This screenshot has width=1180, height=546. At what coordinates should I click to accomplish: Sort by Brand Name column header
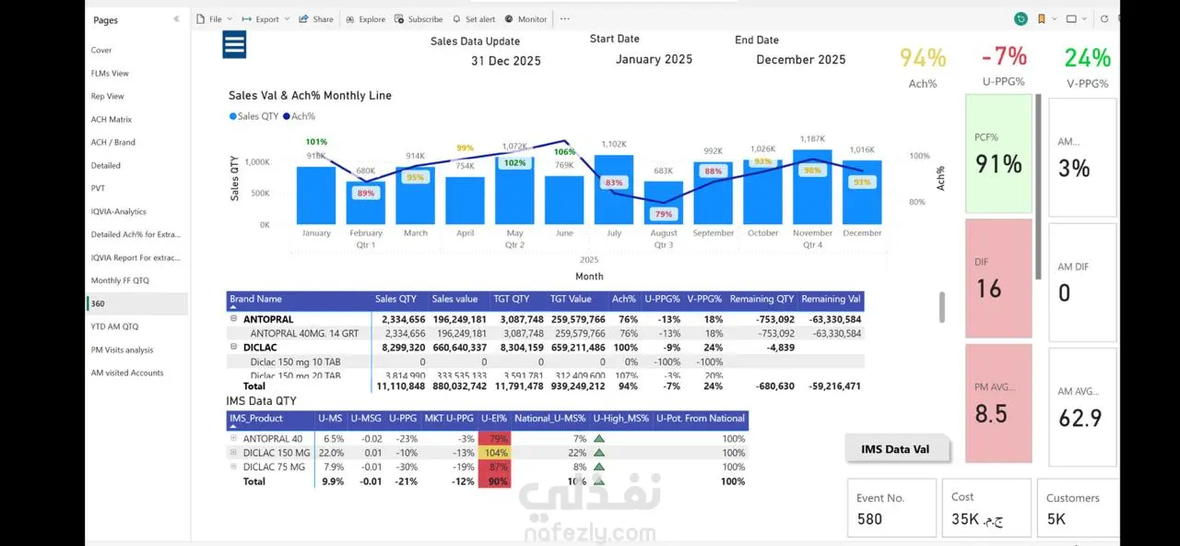pos(256,299)
